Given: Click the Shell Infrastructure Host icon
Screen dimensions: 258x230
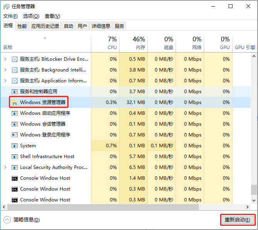Looking at the screenshot, I should pos(14,157).
